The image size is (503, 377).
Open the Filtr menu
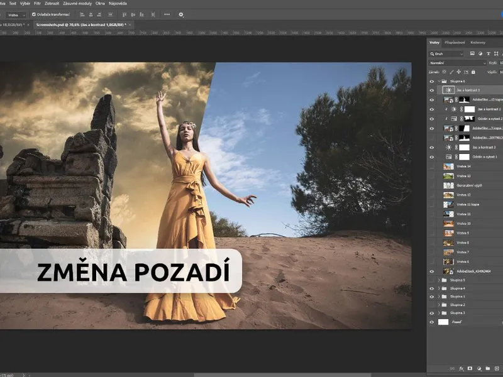(x=38, y=4)
